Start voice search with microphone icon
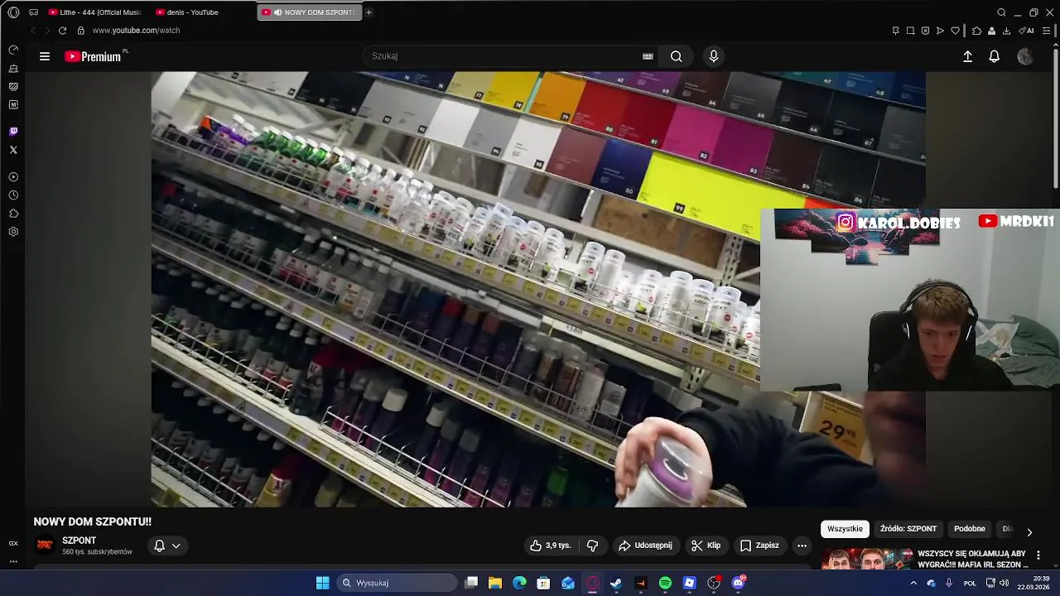The image size is (1060, 596). pyautogui.click(x=714, y=56)
